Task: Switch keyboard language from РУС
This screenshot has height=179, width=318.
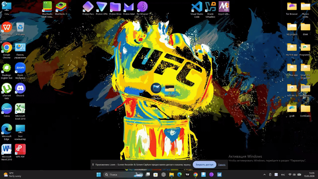Action: click(x=283, y=175)
